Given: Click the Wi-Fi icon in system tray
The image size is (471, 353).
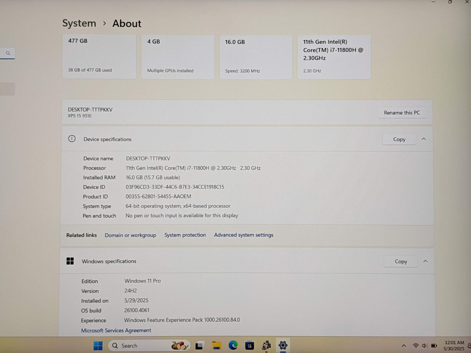Looking at the screenshot, I should coord(416,346).
